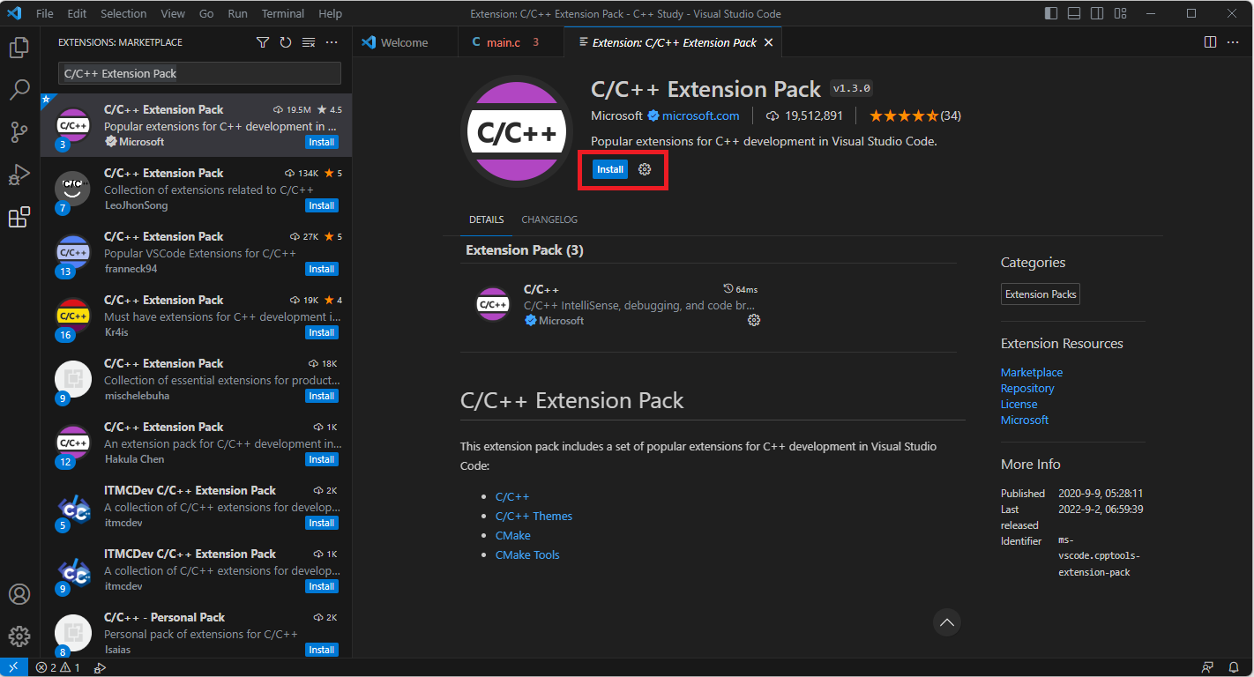Viewport: 1254px width, 677px height.
Task: Open the Help menu
Action: pos(330,13)
